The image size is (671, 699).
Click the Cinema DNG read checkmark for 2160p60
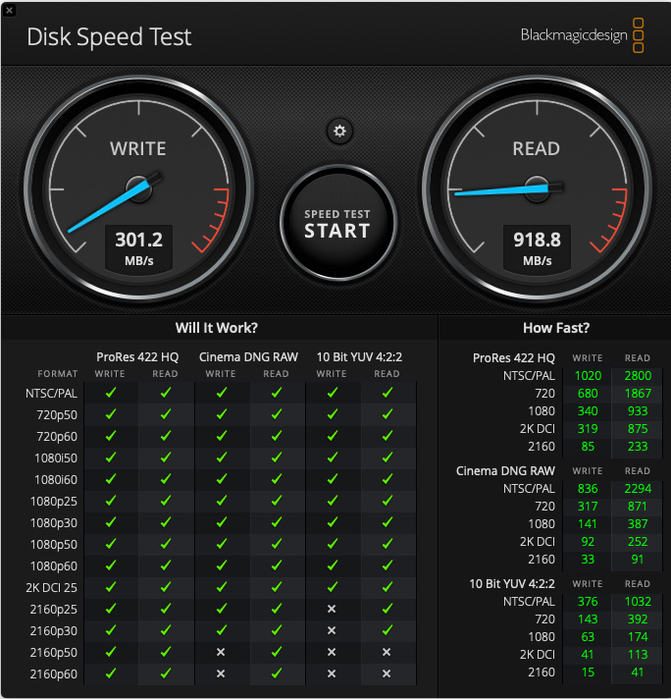pyautogui.click(x=277, y=673)
